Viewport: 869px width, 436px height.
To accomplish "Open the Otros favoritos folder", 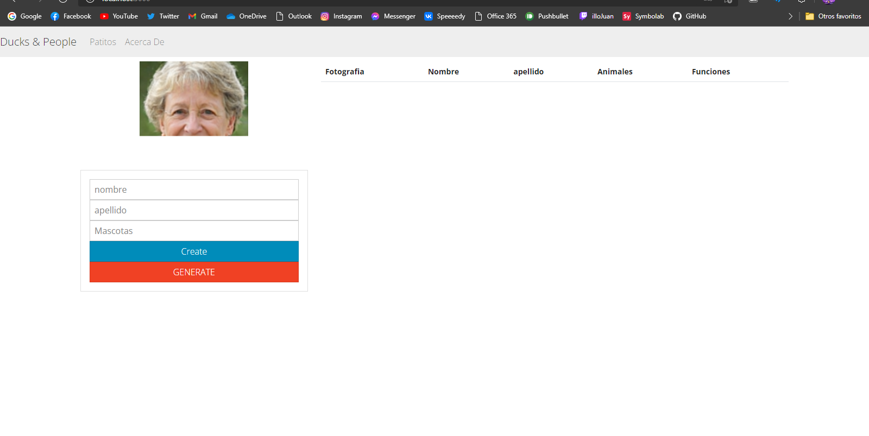I will [833, 16].
